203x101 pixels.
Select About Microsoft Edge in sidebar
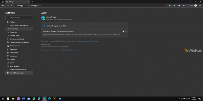19,73
